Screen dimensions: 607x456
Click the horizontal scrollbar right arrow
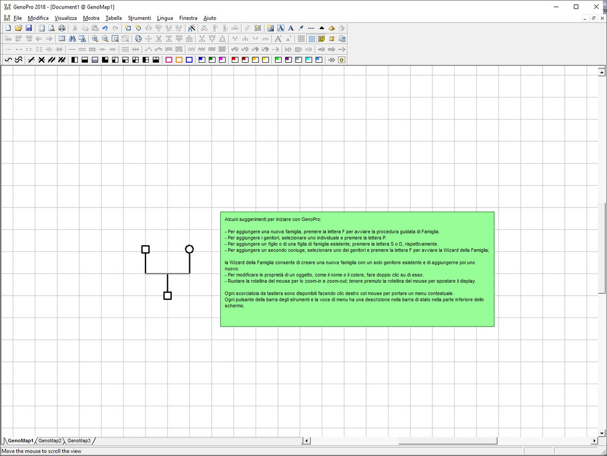(x=594, y=441)
